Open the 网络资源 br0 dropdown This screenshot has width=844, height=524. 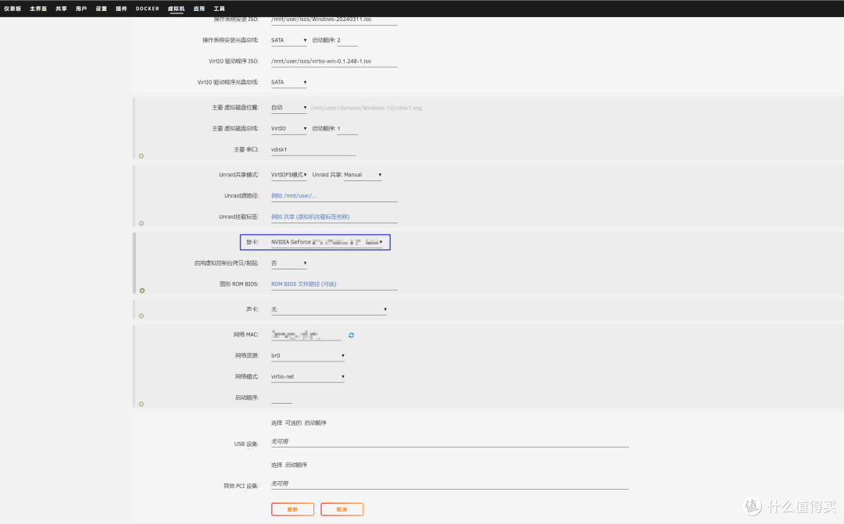coord(307,356)
